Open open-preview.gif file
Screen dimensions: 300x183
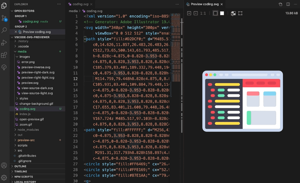coord(37,119)
